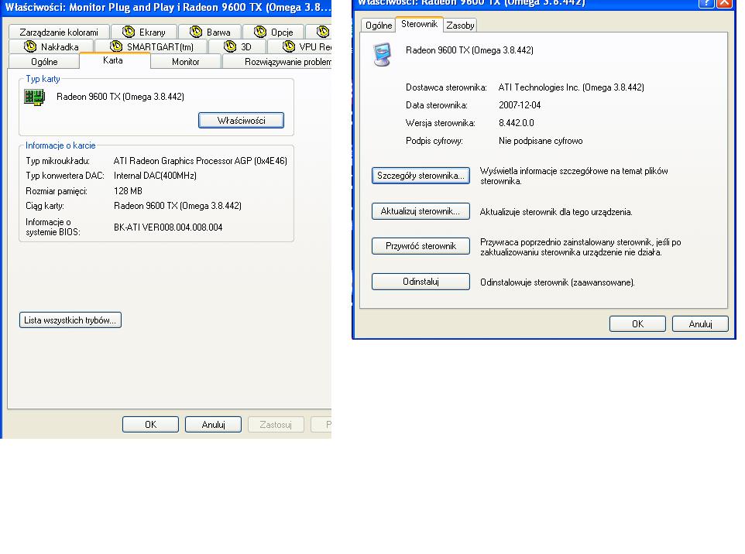The width and height of the screenshot is (745, 554).
Task: Click the Nie podpisane cyfrowo text
Action: (541, 141)
